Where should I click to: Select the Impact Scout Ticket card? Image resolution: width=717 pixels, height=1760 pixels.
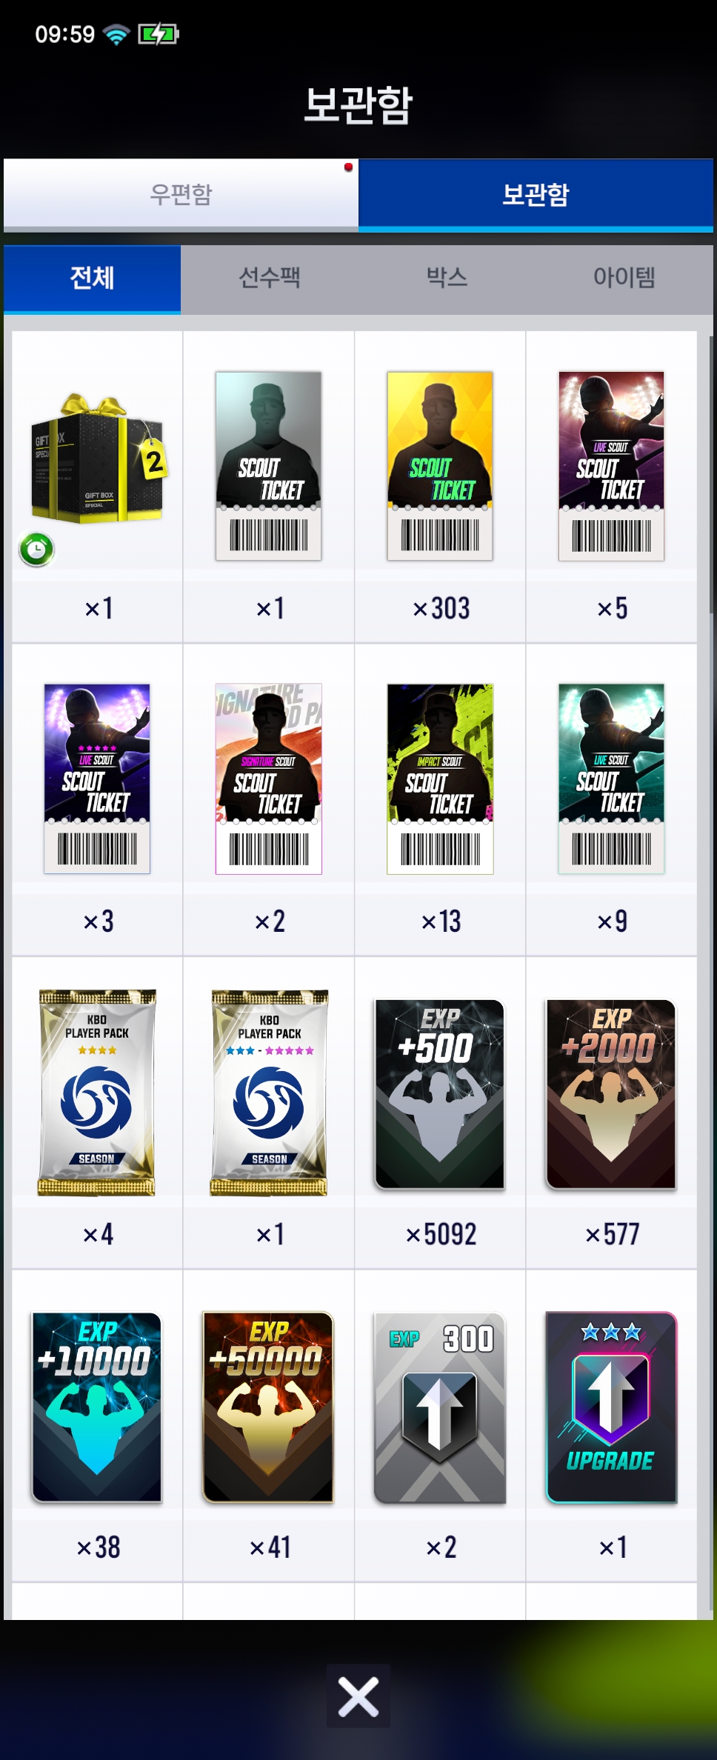440,779
